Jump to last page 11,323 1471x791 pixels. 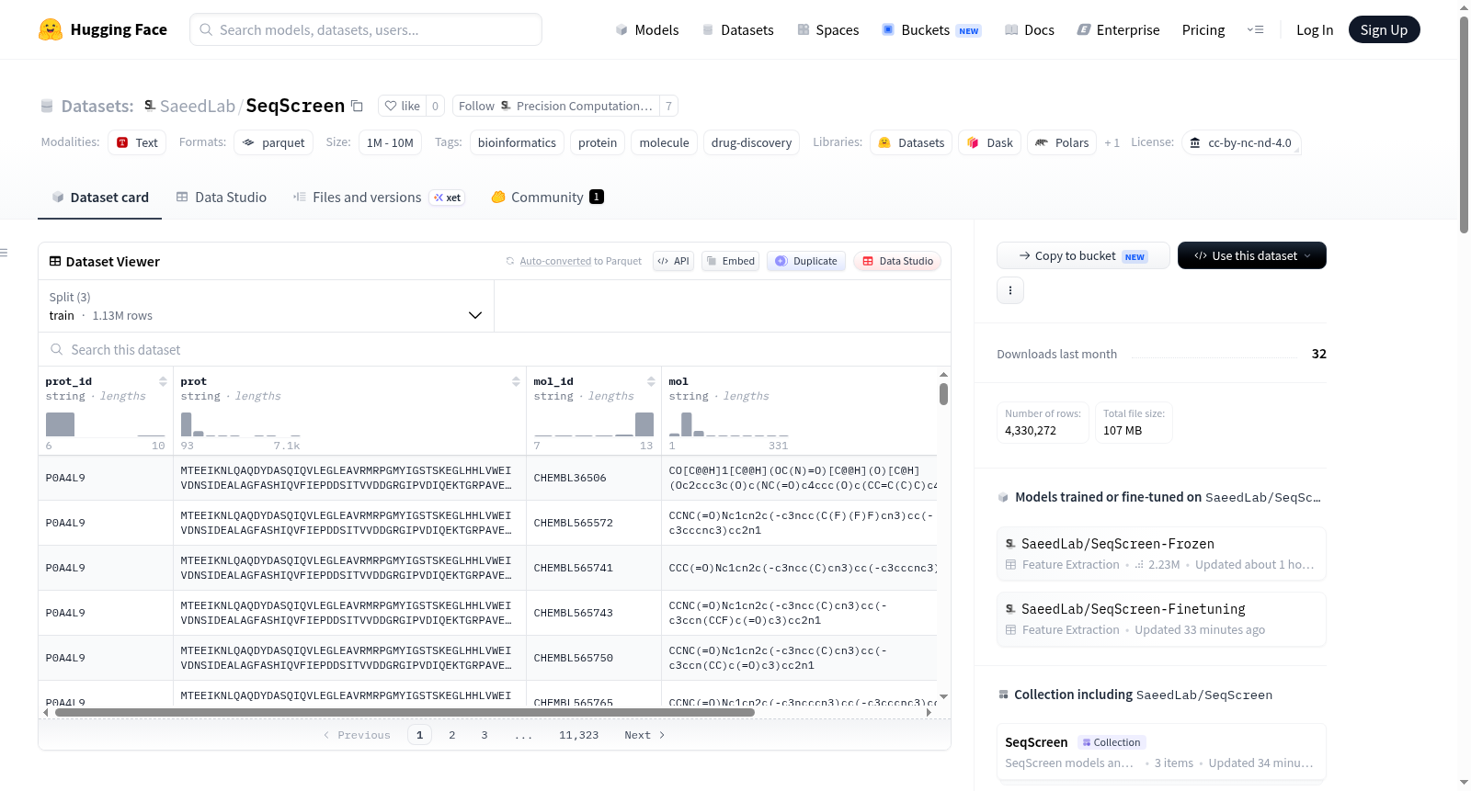tap(578, 735)
